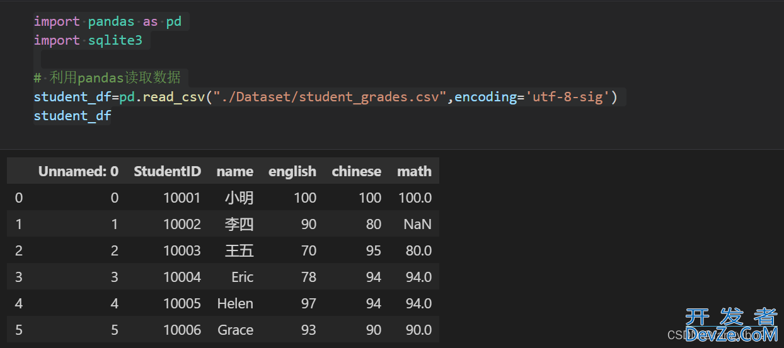Click math value 94.0 in Eric's row
784x348 pixels.
tap(418, 277)
